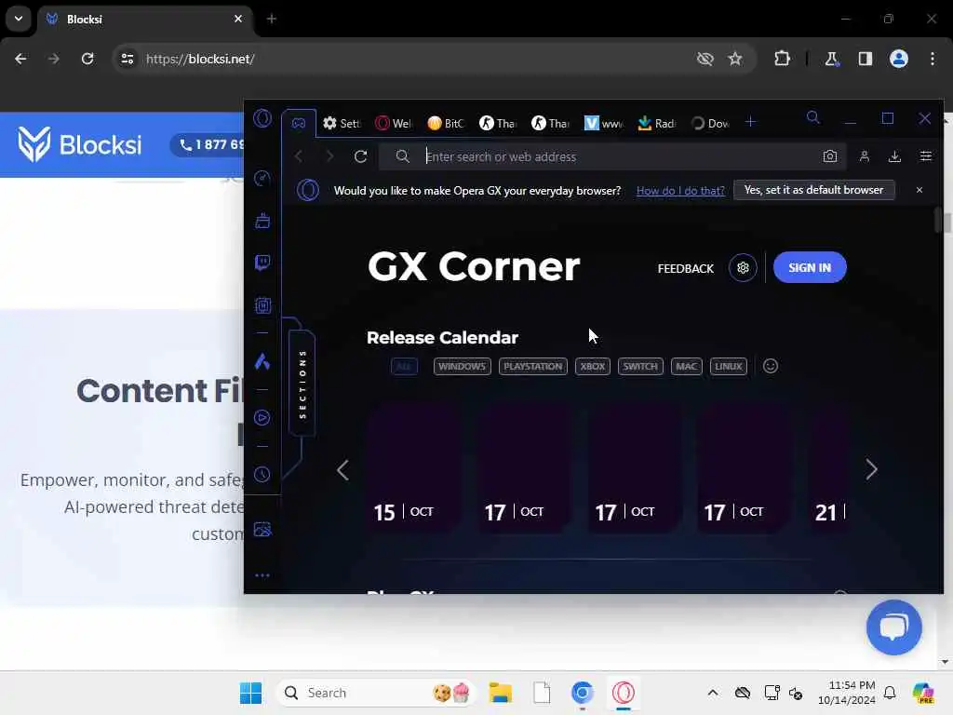Show hidden system tray icons

coord(712,693)
